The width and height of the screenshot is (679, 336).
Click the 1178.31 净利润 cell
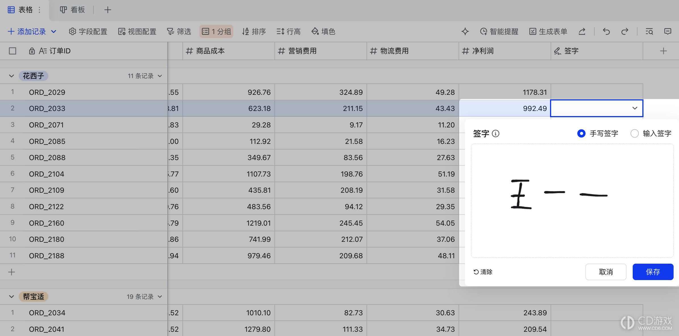click(505, 92)
